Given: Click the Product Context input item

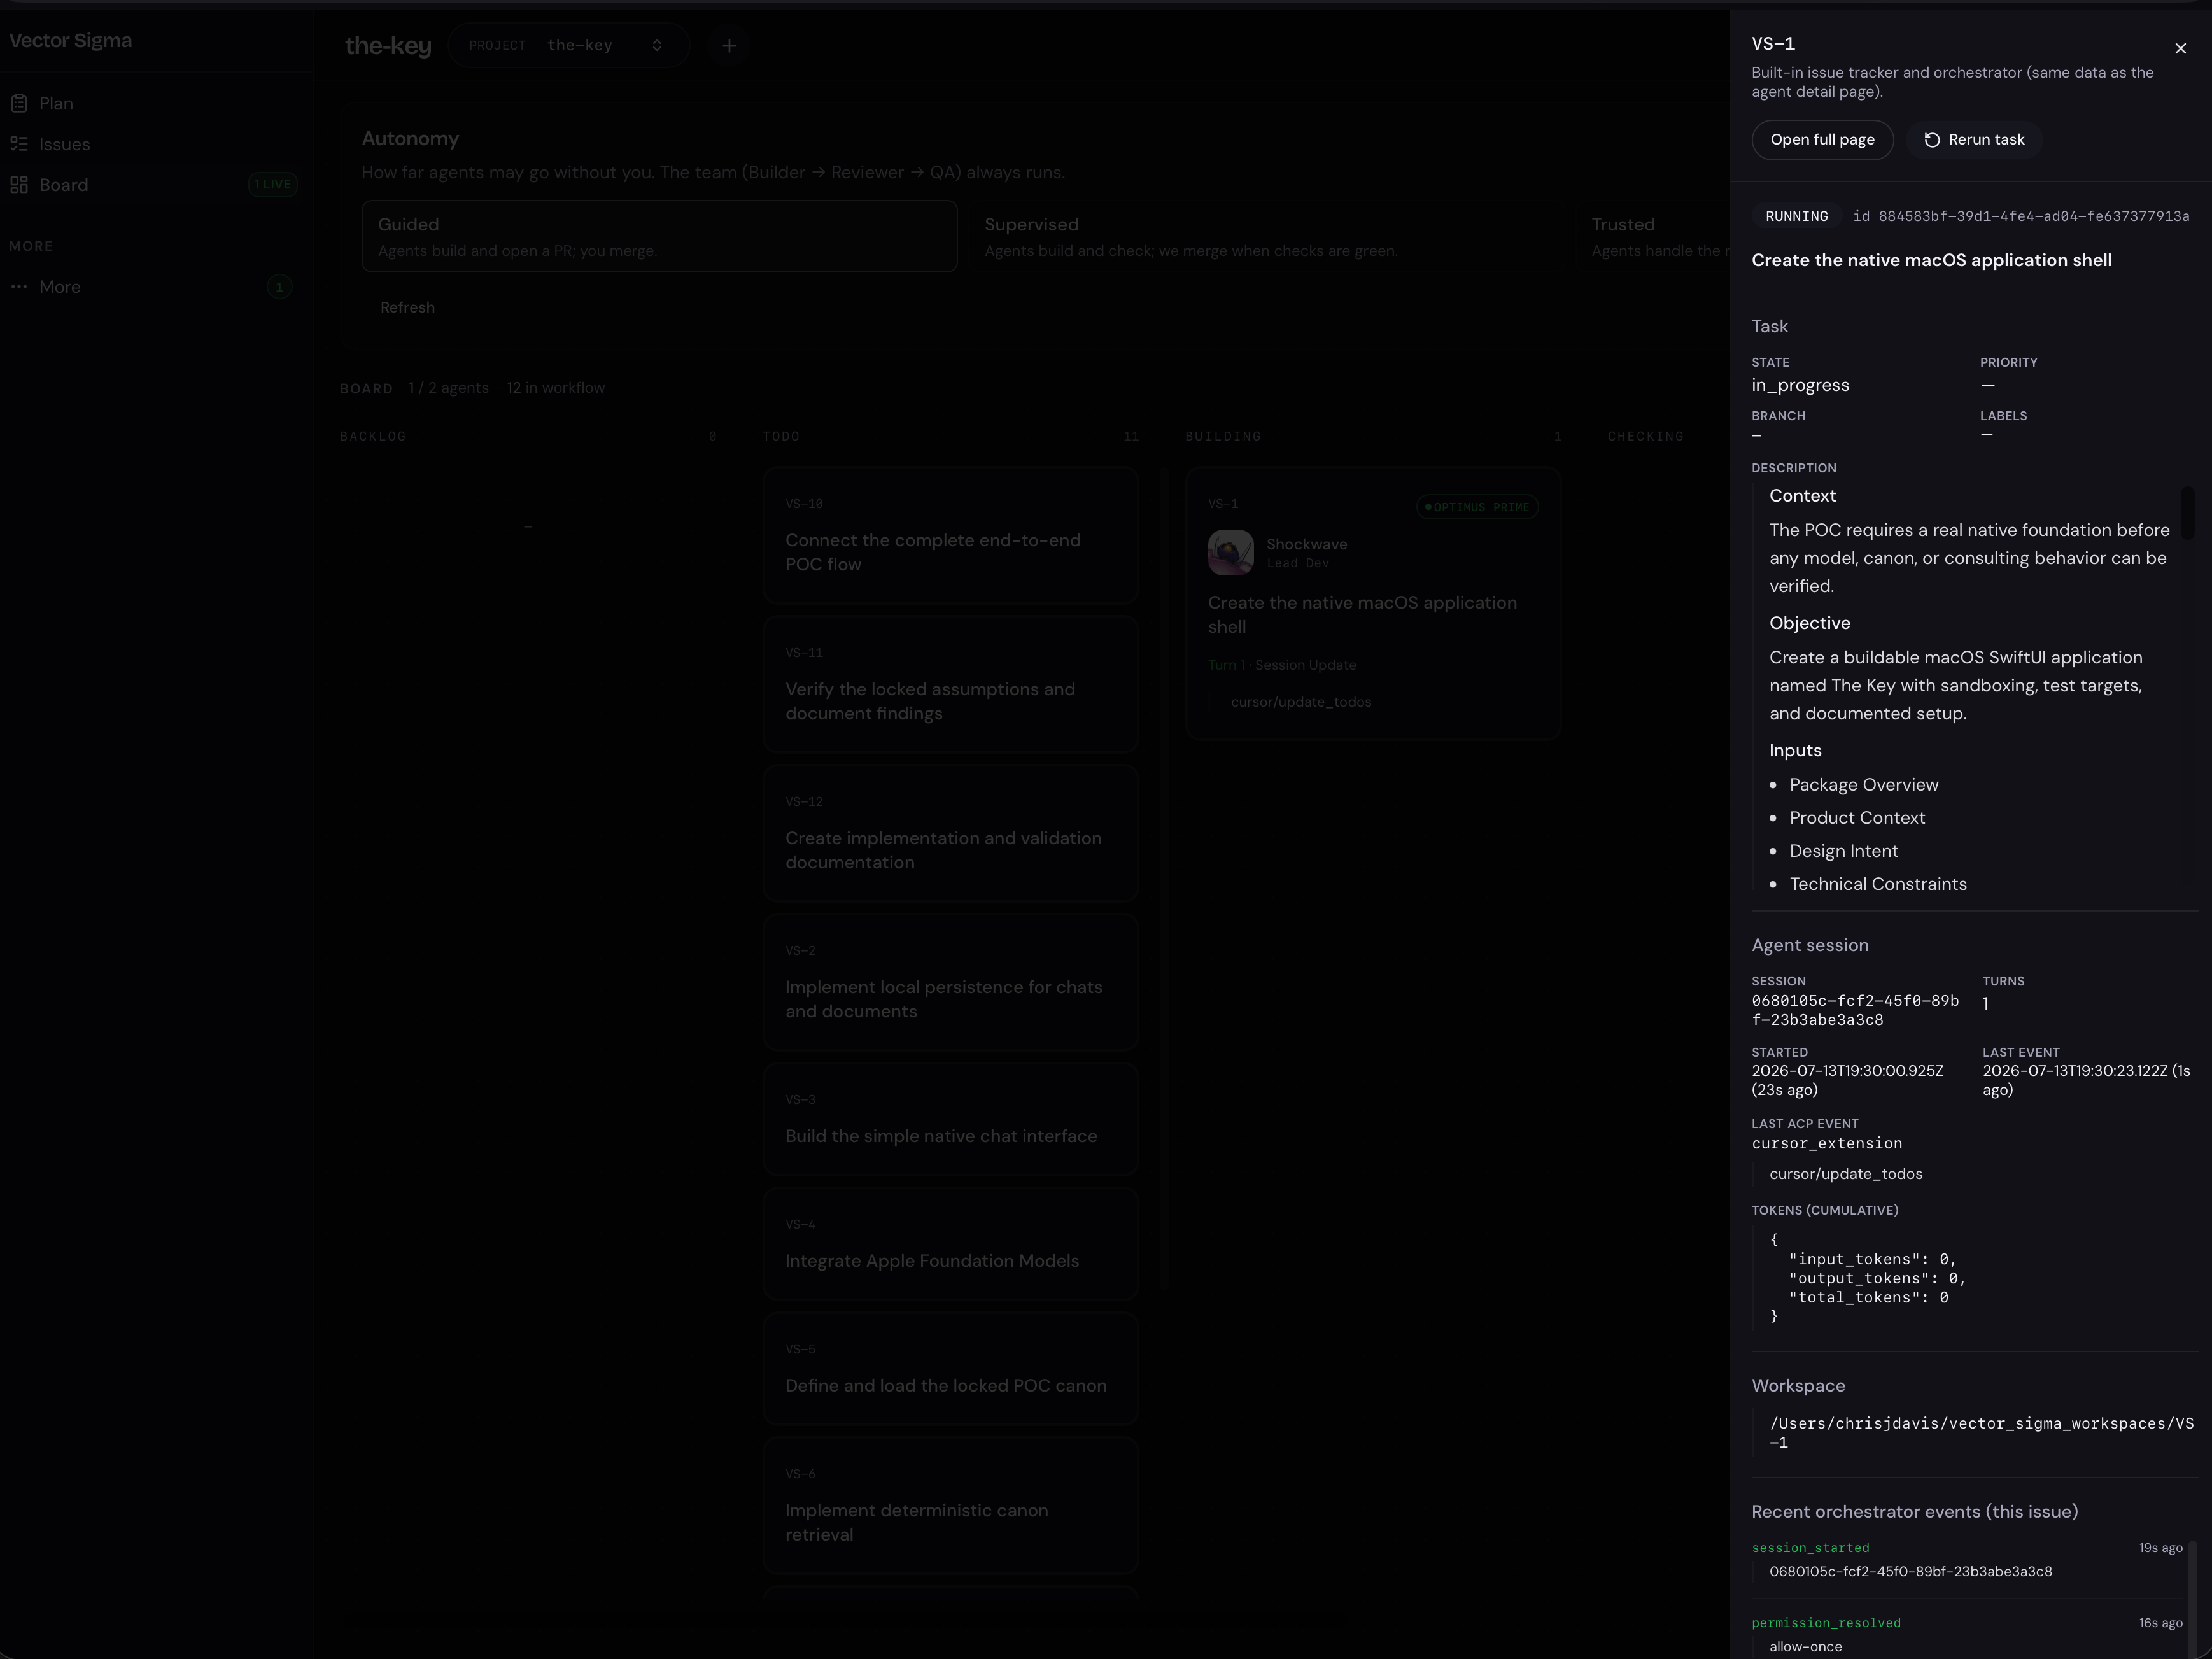Looking at the screenshot, I should 1856,819.
